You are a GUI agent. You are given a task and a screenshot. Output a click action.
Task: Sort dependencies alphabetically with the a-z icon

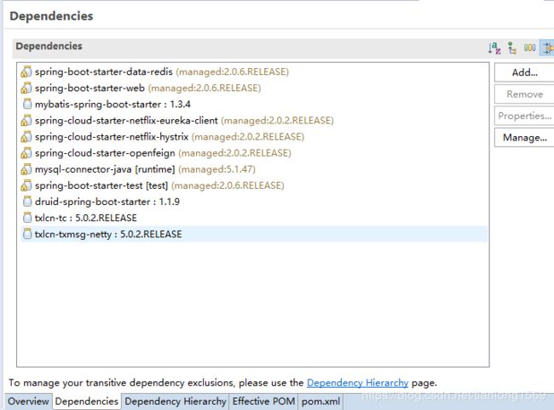coord(494,48)
